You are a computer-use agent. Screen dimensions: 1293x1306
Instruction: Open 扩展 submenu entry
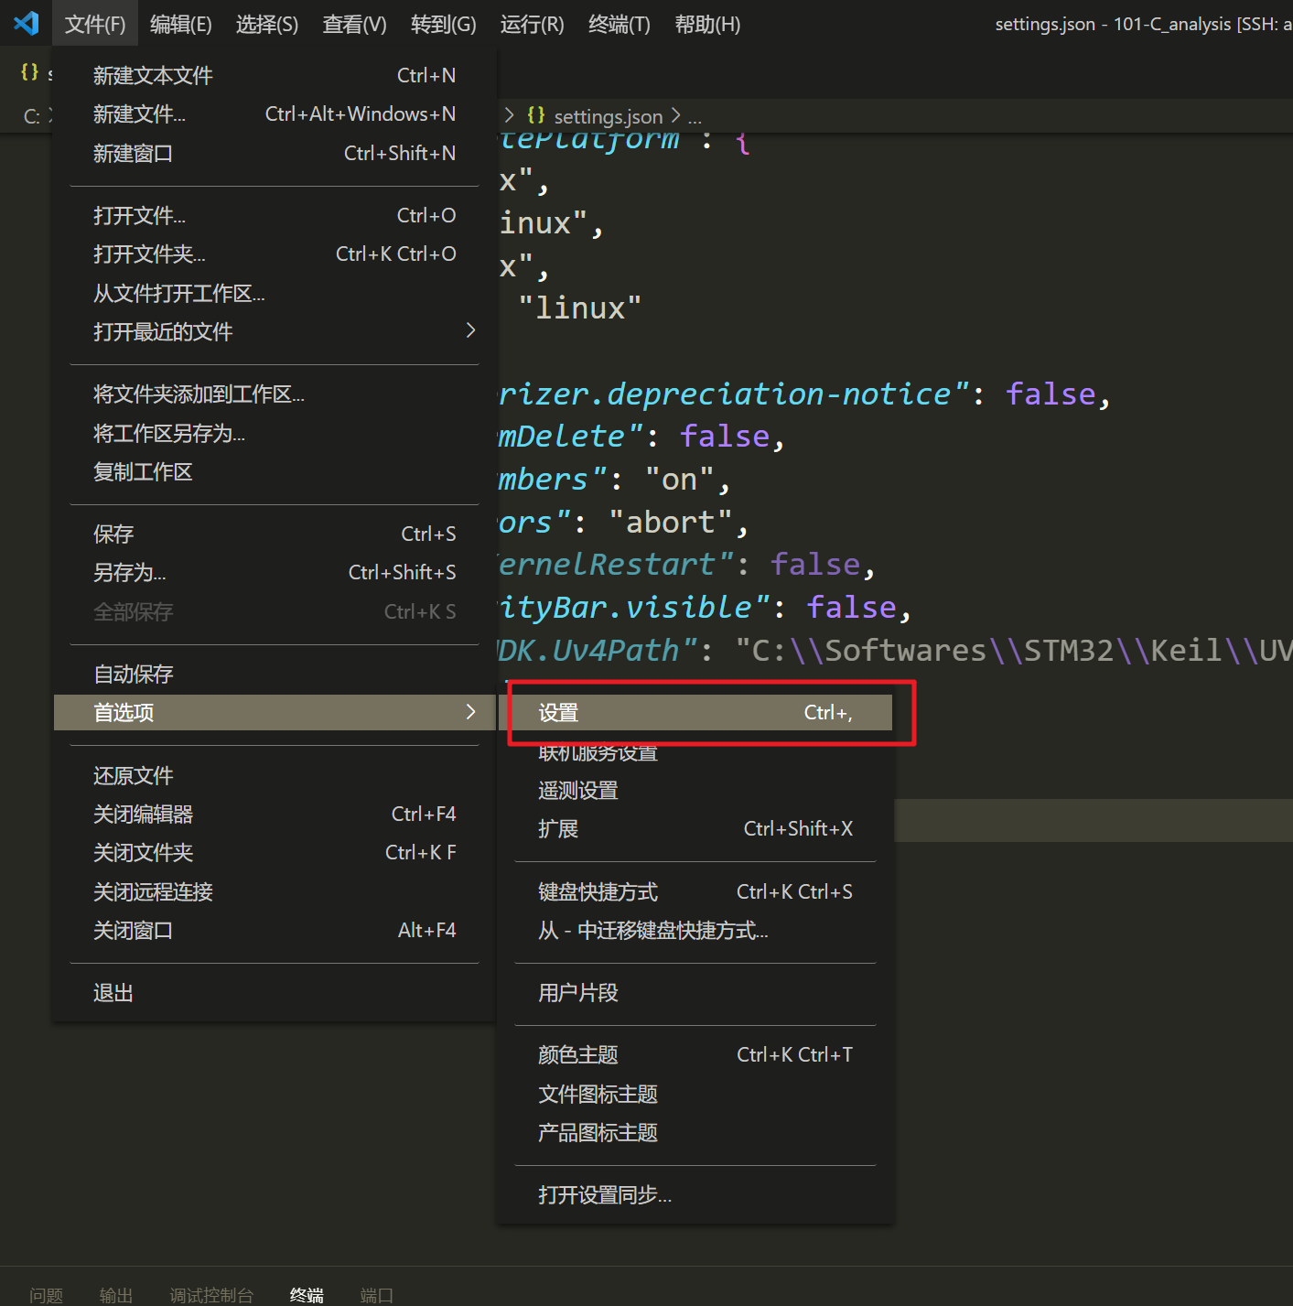click(x=695, y=828)
